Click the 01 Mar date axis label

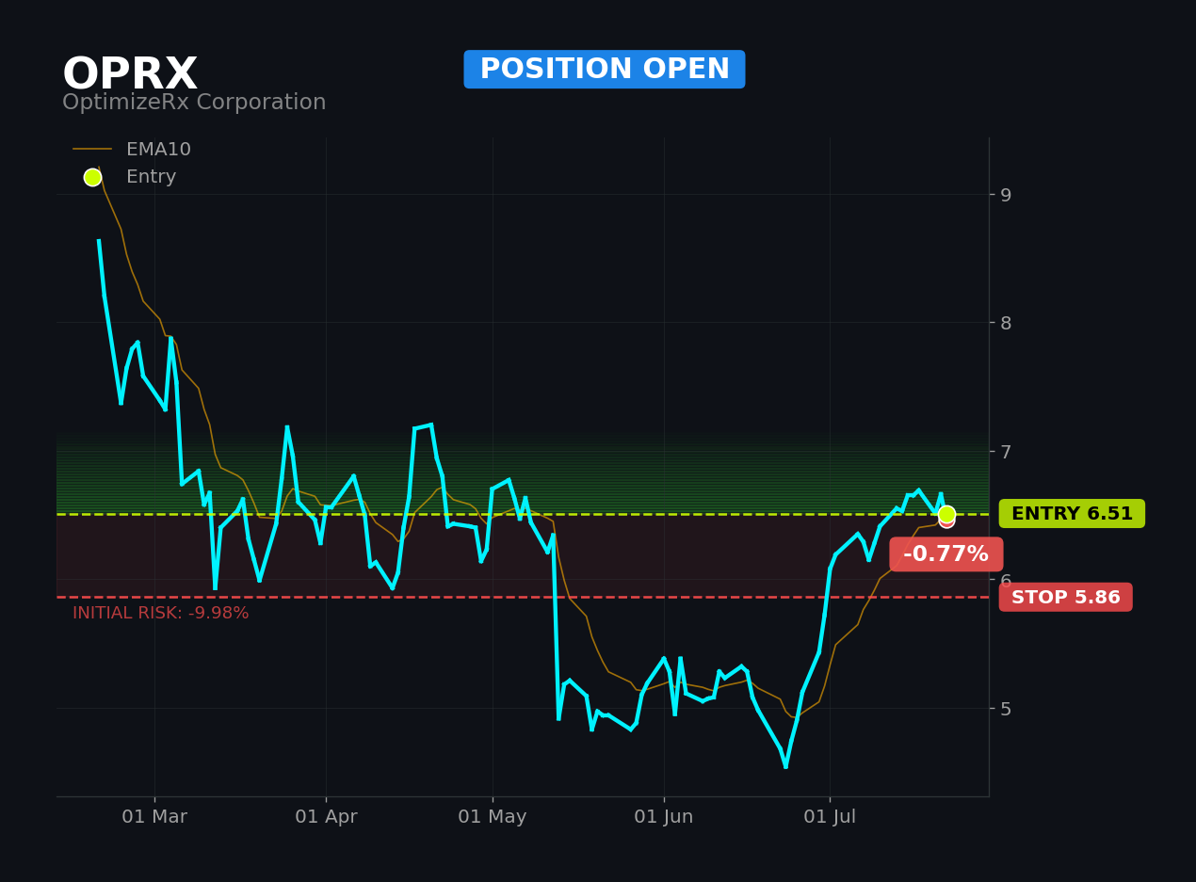[154, 817]
